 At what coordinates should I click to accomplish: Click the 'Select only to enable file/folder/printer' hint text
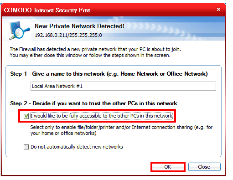click(121, 130)
